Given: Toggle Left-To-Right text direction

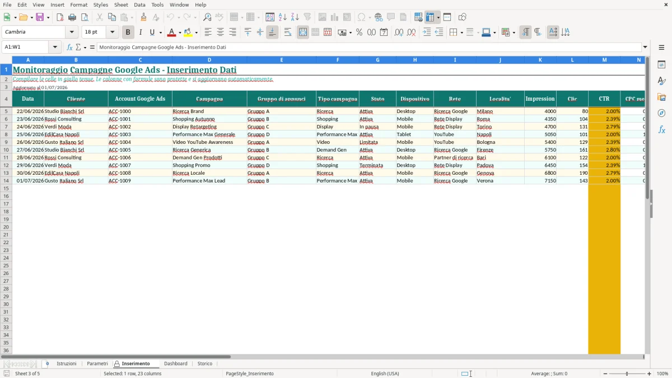Looking at the screenshot, I should coord(525,32).
